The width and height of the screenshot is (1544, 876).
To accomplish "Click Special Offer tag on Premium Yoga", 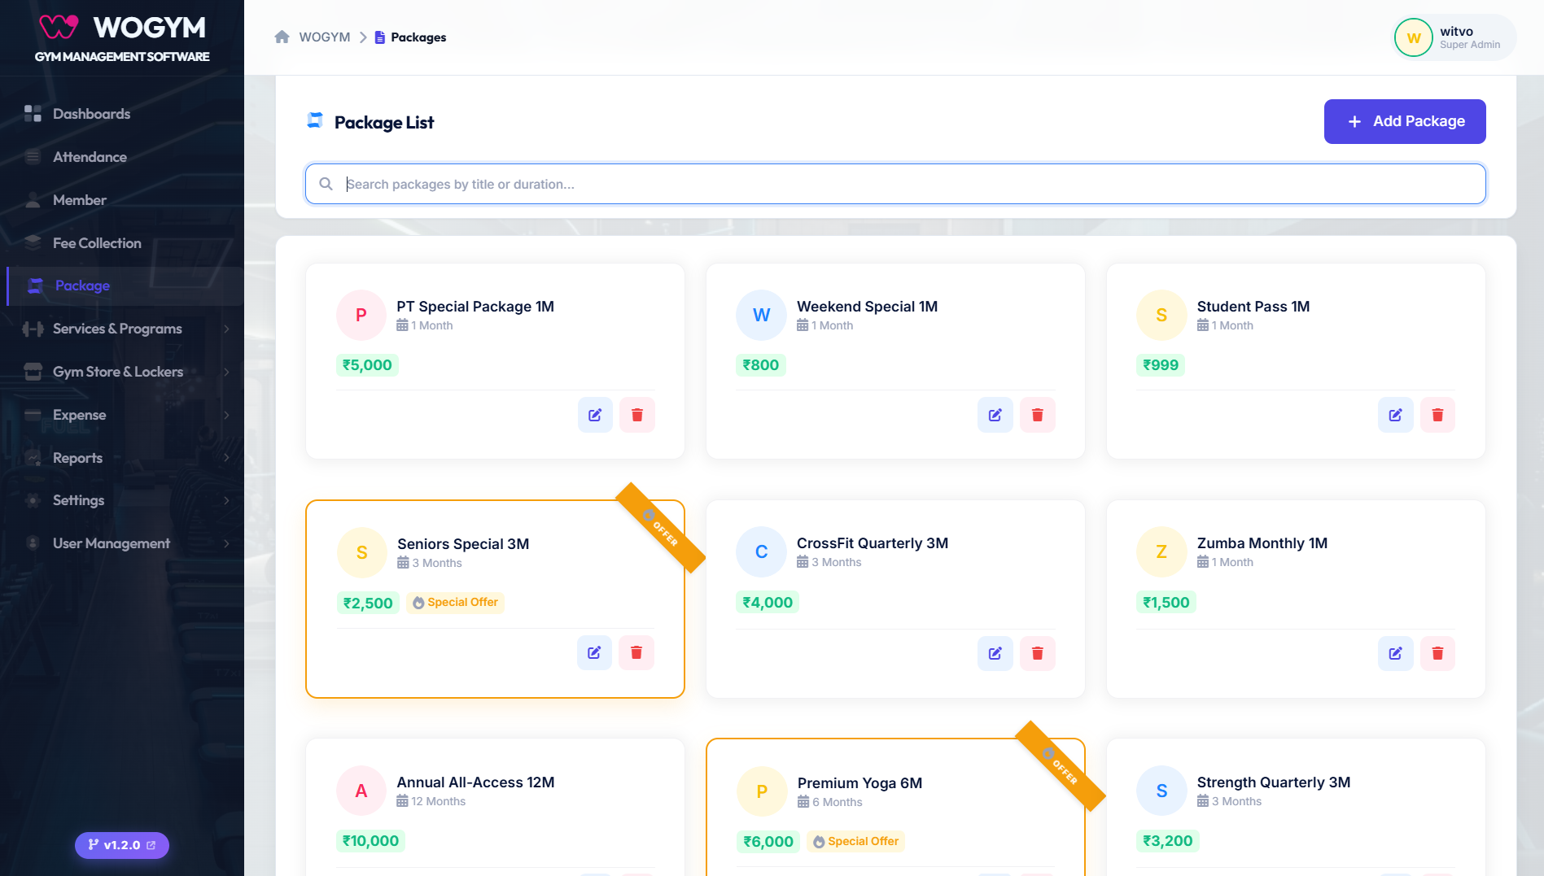I will click(855, 841).
